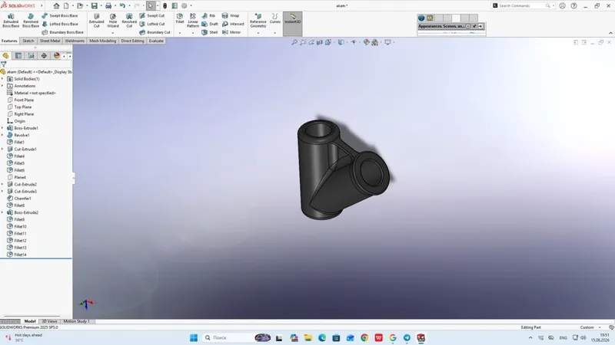Viewport: 615px width, 345px height.
Task: Switch to the Motion Study 1 tab
Action: [x=76, y=321]
